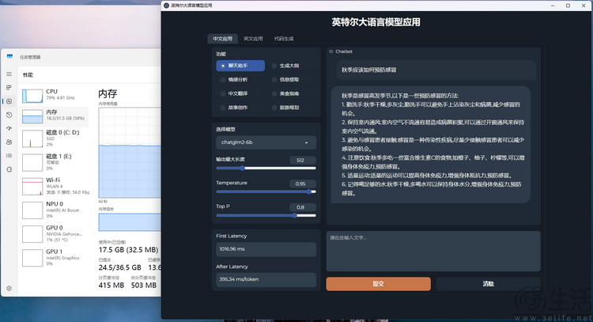Select Performance page icon in Task Manager
Screen dimensions: 593x322
click(x=9, y=101)
